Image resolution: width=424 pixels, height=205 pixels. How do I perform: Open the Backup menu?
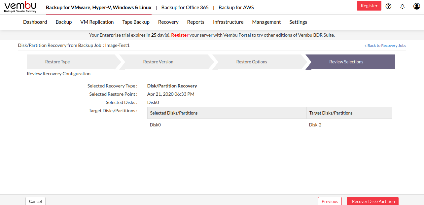click(64, 22)
